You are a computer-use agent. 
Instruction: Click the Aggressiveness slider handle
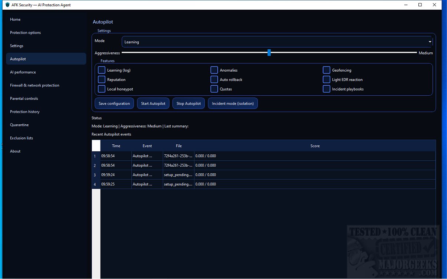pos(269,53)
